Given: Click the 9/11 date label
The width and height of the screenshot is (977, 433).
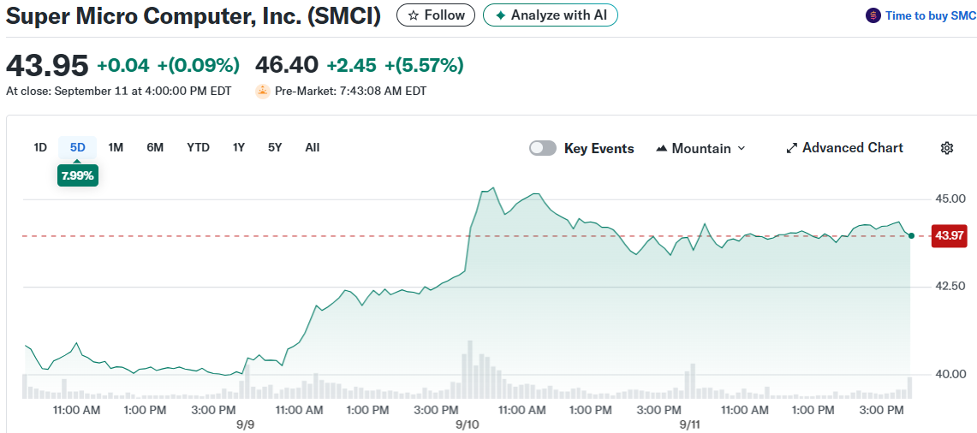Looking at the screenshot, I should tap(690, 424).
